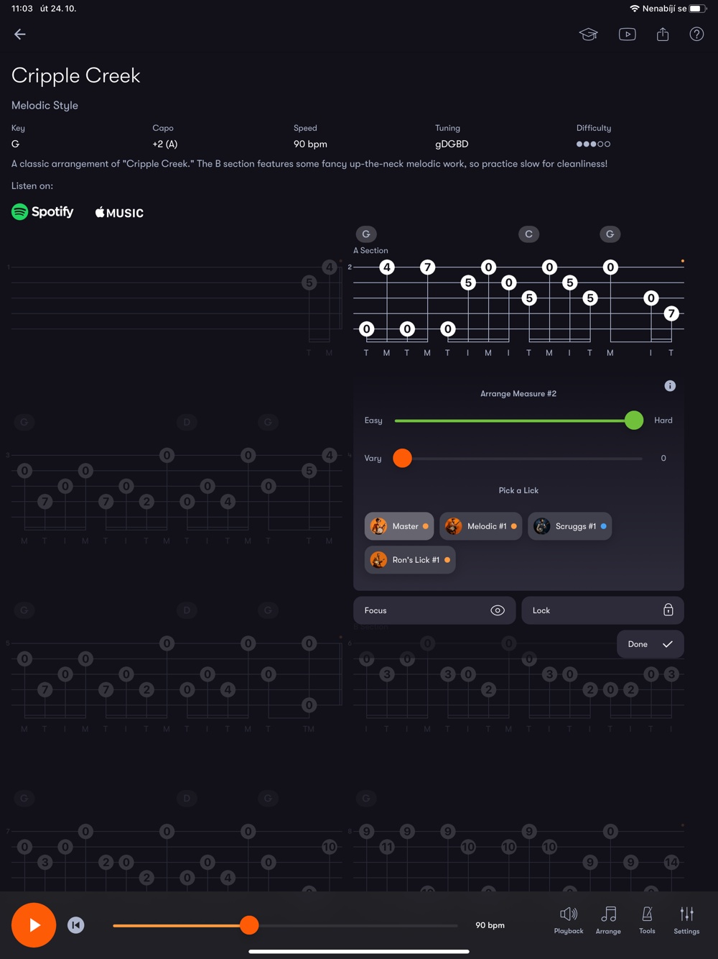Tap the Pick a Lick heading
This screenshot has width=718, height=959.
click(518, 490)
